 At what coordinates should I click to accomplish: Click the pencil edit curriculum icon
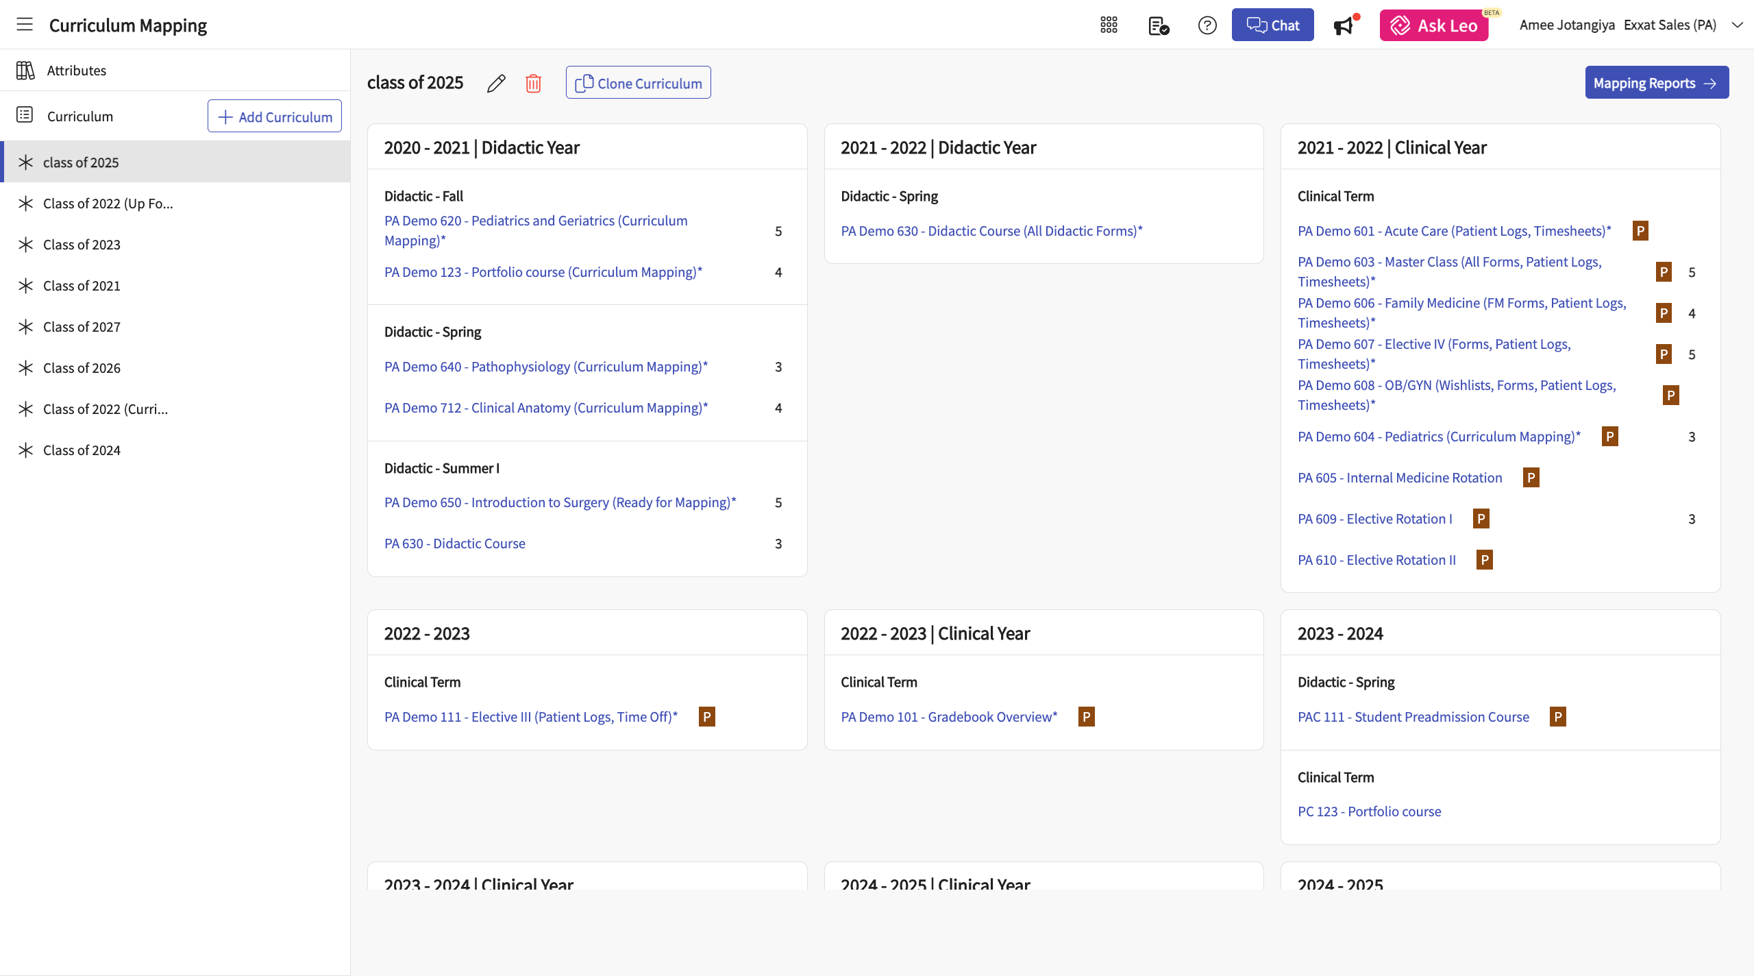pos(496,84)
